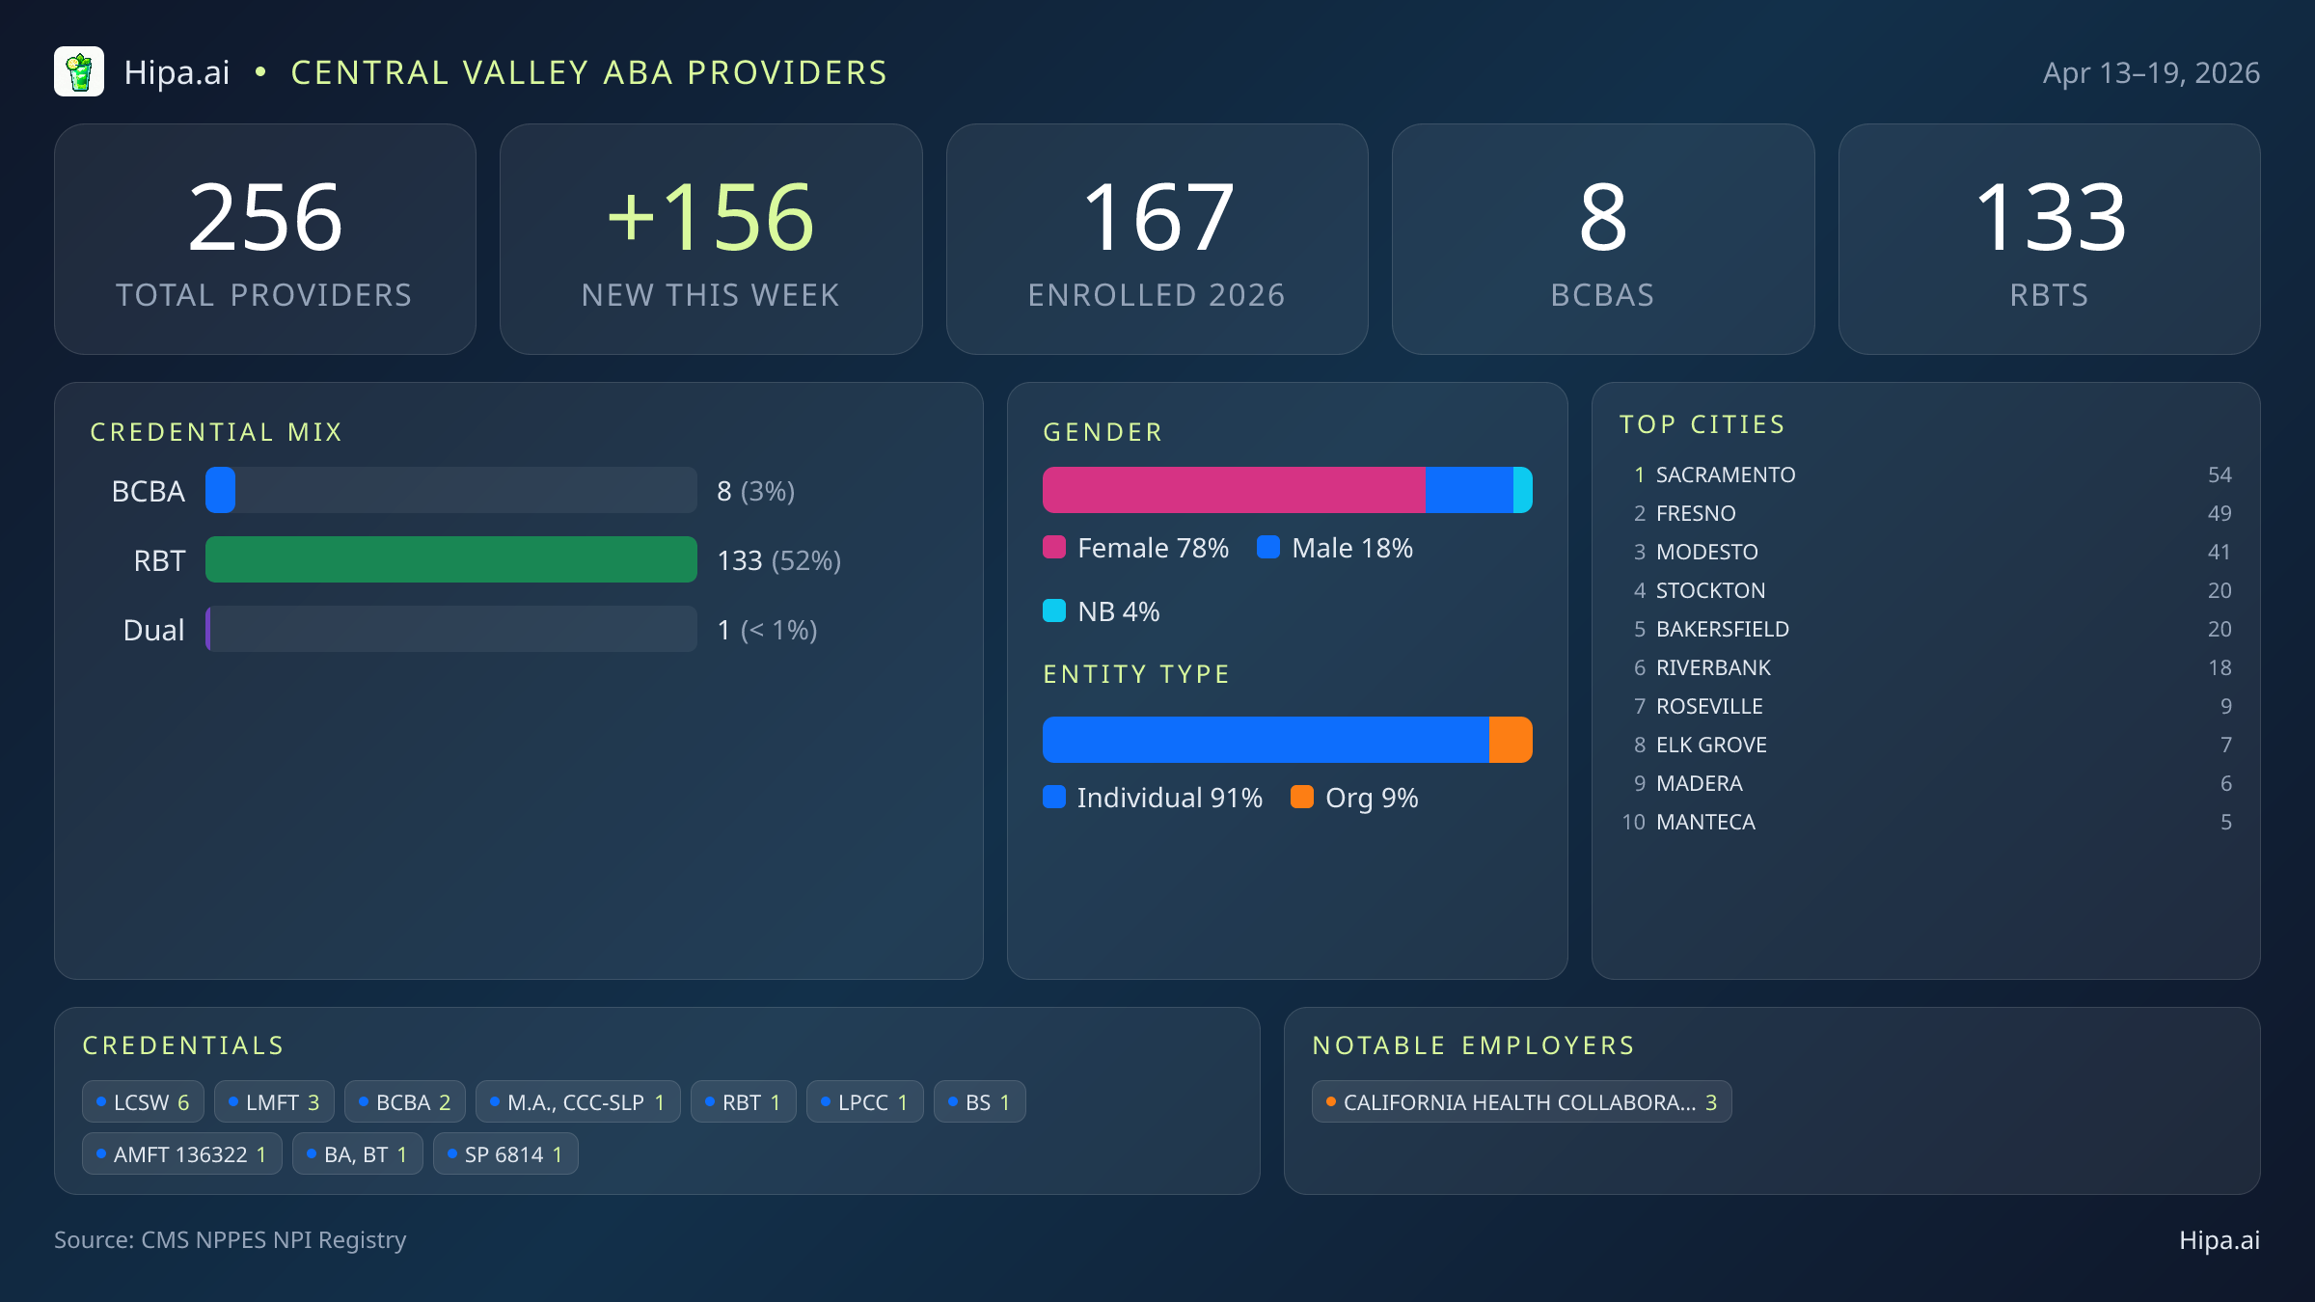Click Manteca in the city ranking
This screenshot has height=1302, width=2315.
[1704, 823]
